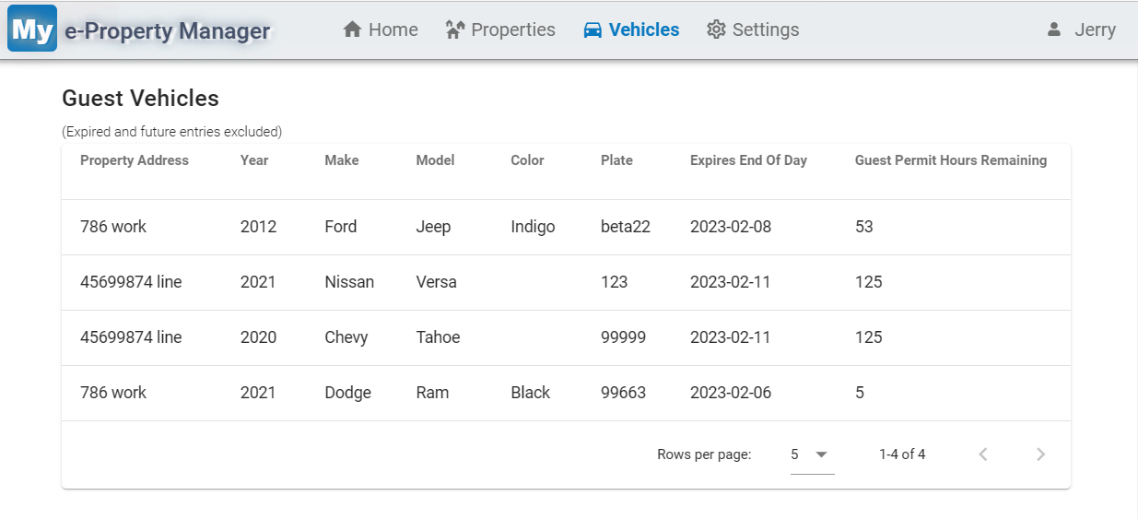Sort by Property Address column header
The image size is (1138, 519).
(135, 160)
